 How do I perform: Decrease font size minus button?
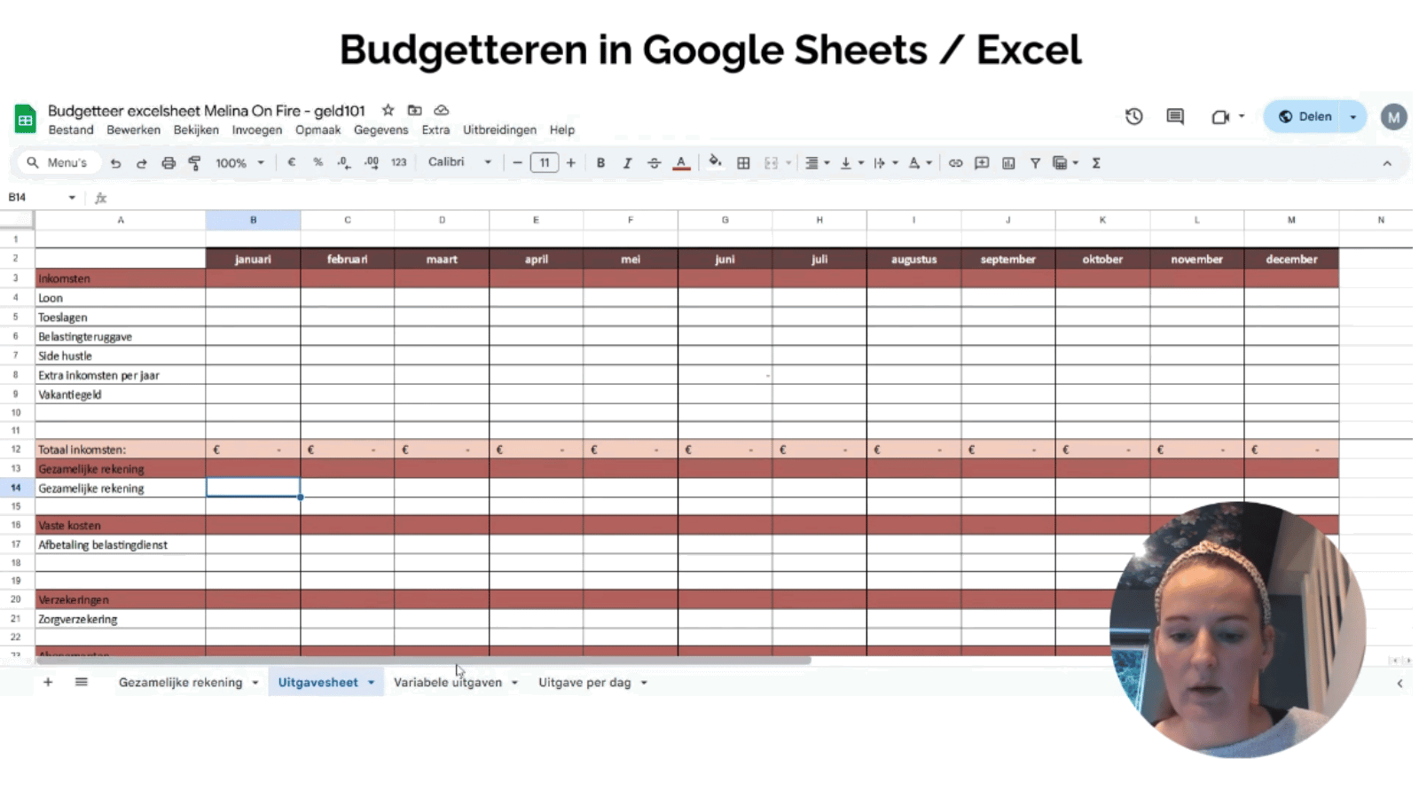click(x=517, y=163)
